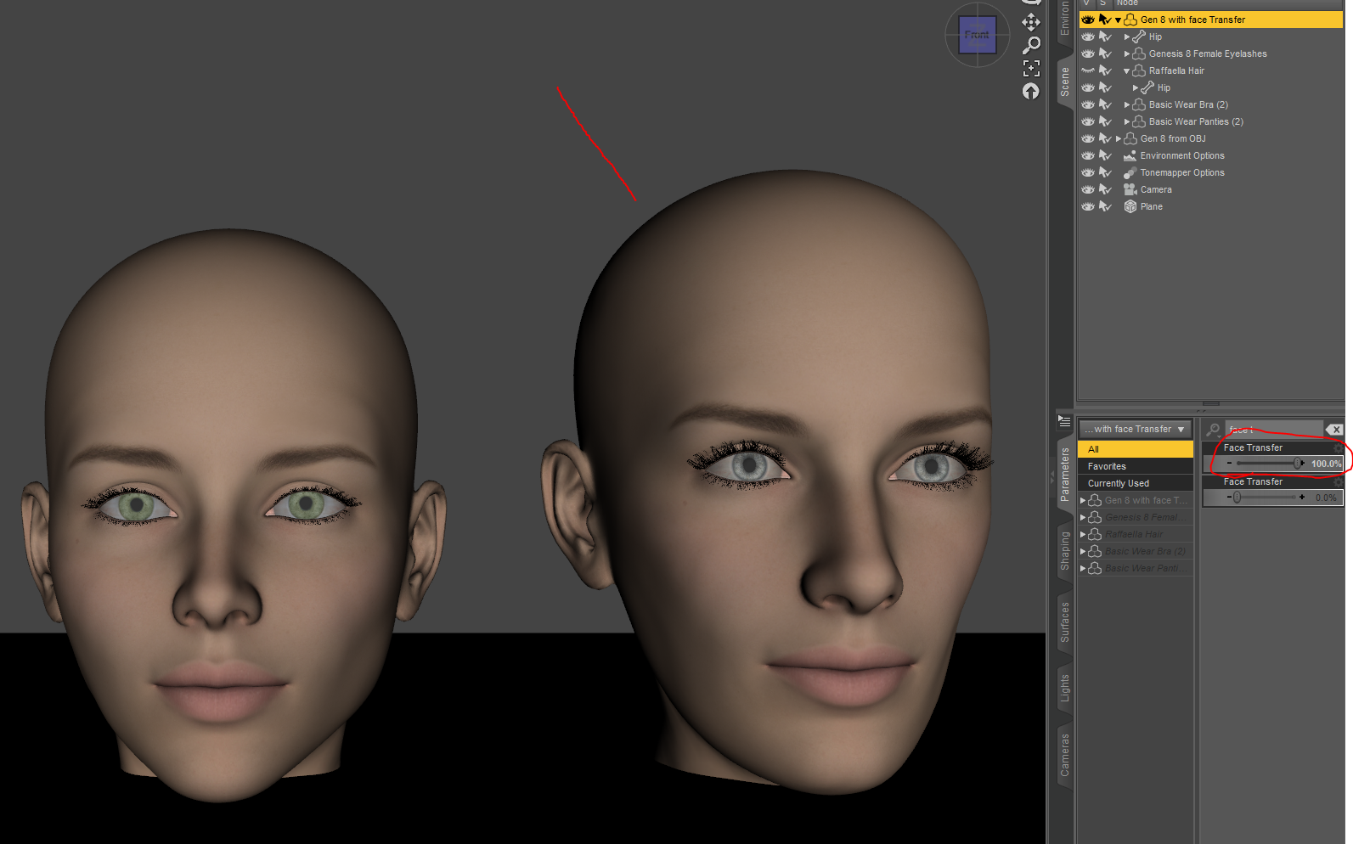Show Favorites parameters
Image resolution: width=1353 pixels, height=844 pixels.
1135,466
